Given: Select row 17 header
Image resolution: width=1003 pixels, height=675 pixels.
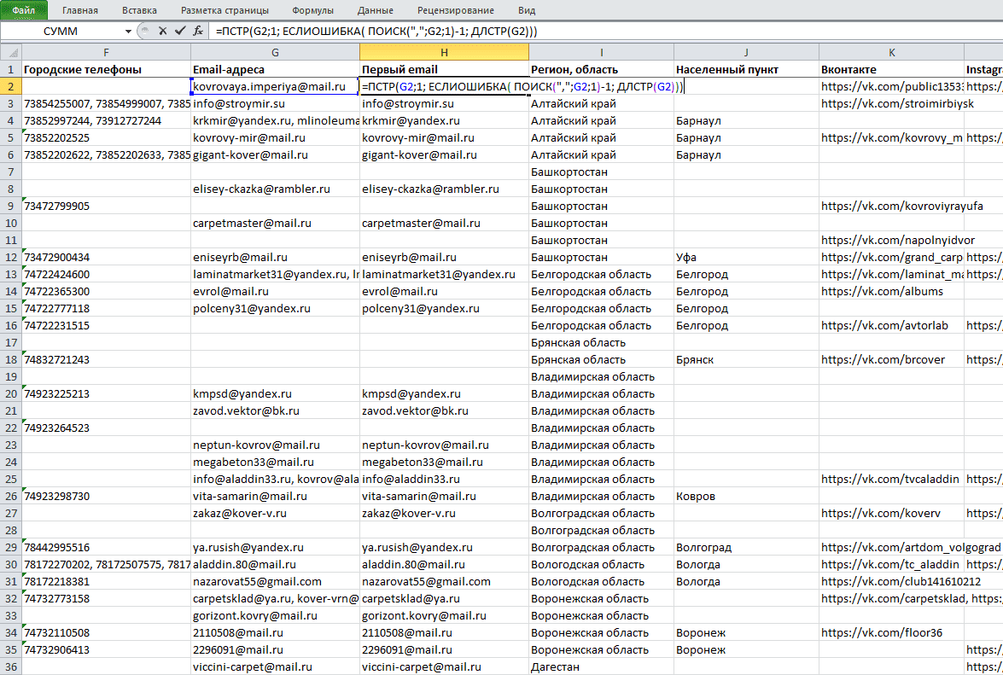Looking at the screenshot, I should click(11, 342).
